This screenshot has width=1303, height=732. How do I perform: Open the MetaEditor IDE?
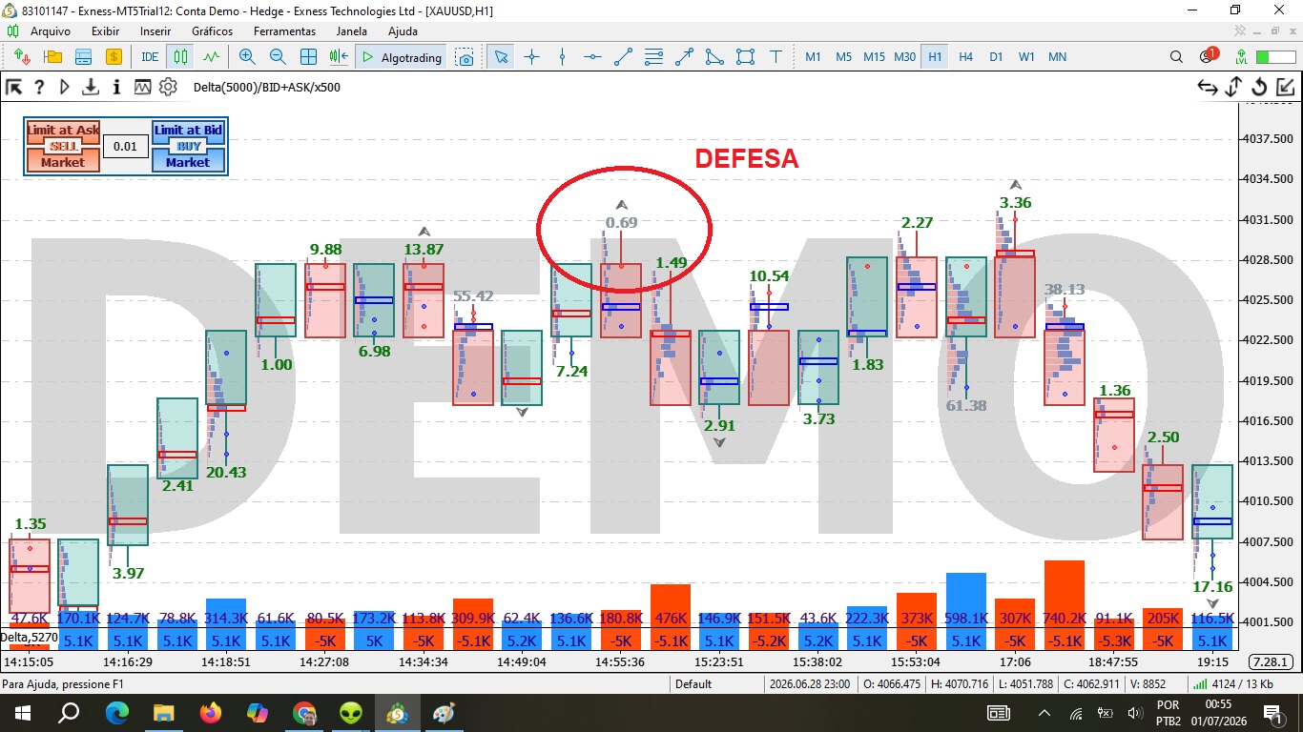[x=150, y=57]
